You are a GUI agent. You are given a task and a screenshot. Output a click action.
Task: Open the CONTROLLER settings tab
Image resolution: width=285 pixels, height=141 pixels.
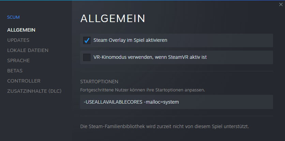(24, 81)
